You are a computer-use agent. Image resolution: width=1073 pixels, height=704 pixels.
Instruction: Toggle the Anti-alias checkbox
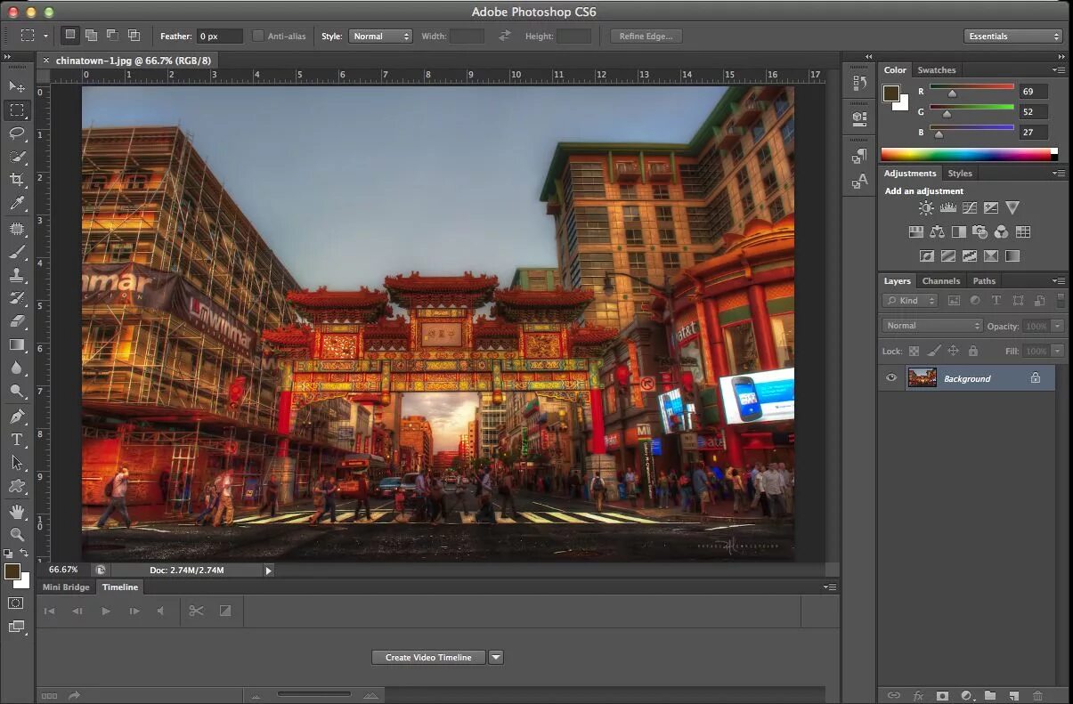pyautogui.click(x=258, y=36)
